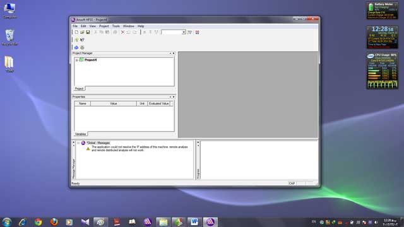Select the Variables tab in Properties panel
Screen dimensions: 404x227
click(80, 134)
